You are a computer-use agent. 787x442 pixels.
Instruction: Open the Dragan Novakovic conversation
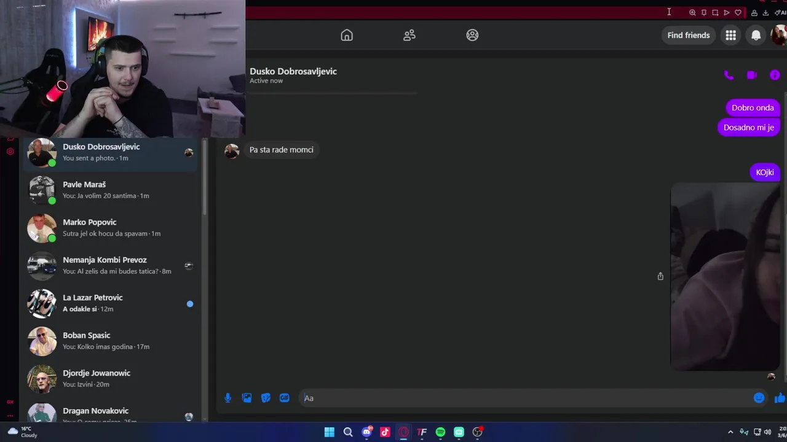click(x=111, y=412)
